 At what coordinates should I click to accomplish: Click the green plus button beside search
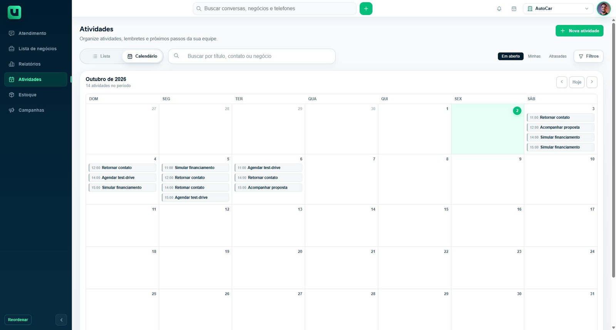(366, 8)
